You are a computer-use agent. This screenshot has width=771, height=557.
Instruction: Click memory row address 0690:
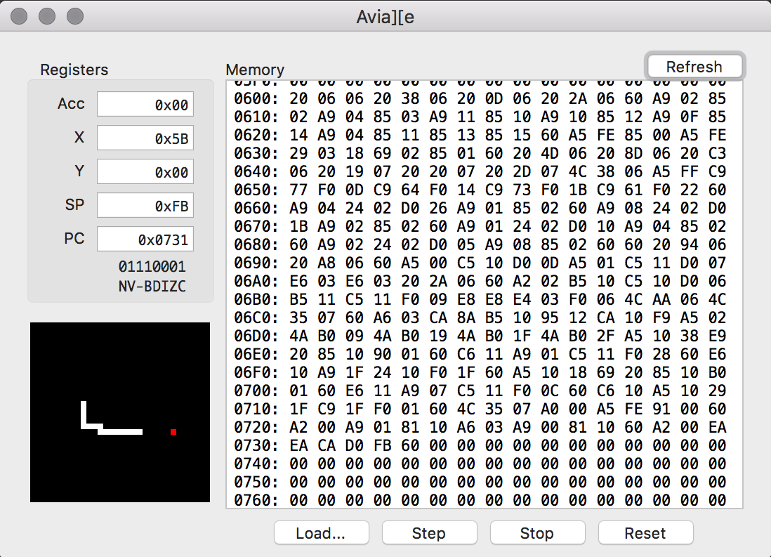click(256, 263)
